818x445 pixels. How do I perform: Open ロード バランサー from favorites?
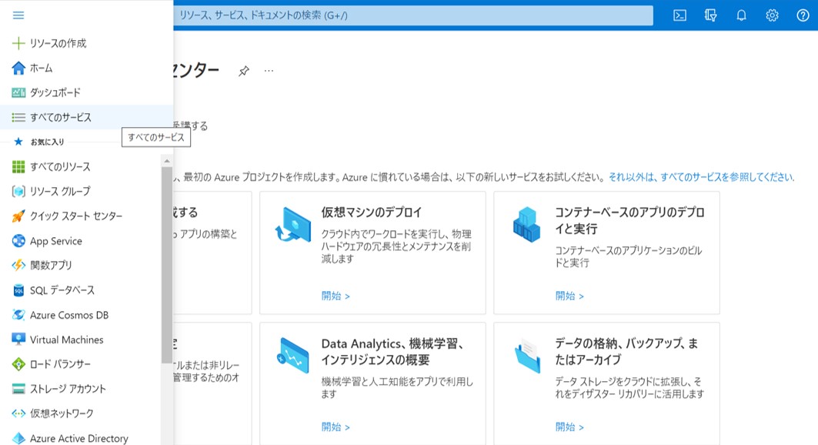(60, 364)
